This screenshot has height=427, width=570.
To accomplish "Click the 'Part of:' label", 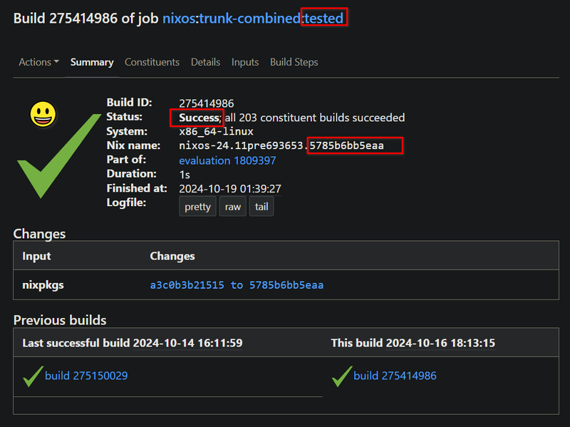I will coord(126,159).
